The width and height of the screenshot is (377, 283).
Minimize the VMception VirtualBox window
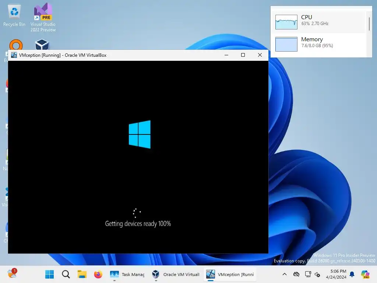(226, 55)
